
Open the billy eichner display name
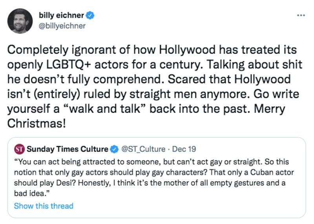point(61,16)
